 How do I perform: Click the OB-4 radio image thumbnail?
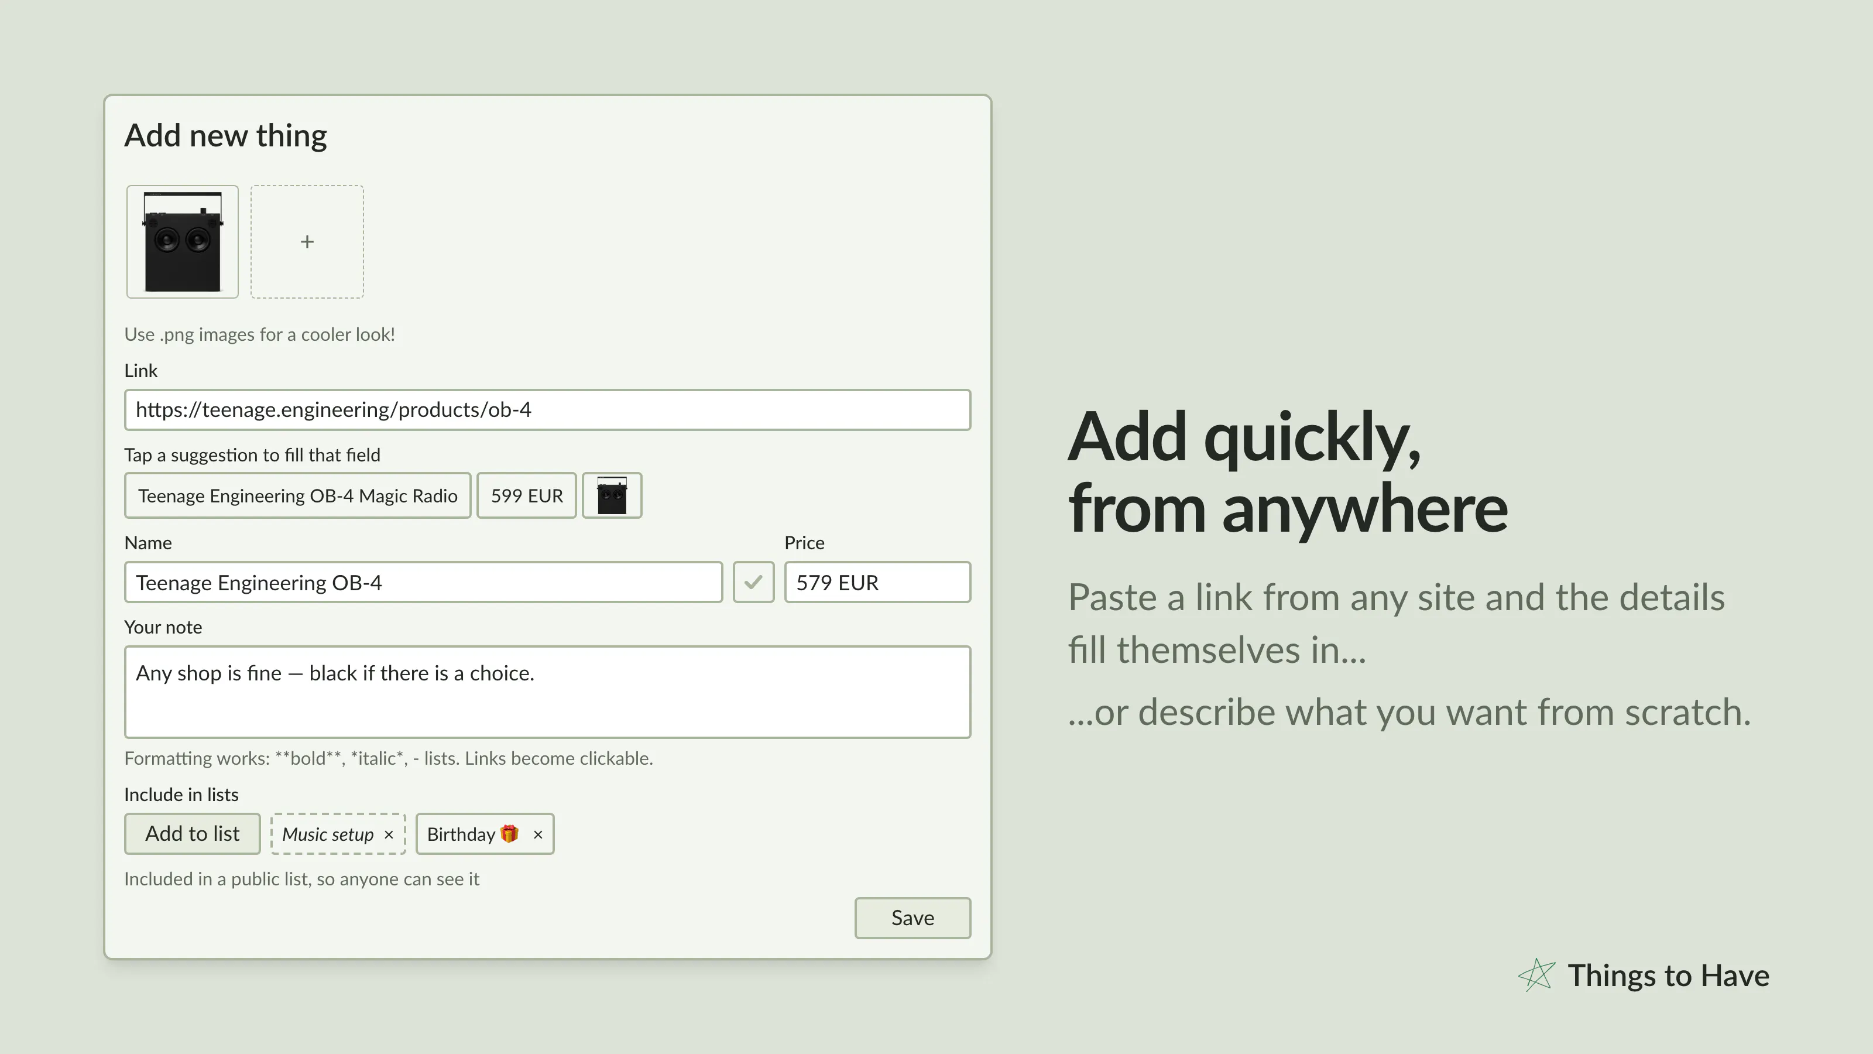click(183, 241)
